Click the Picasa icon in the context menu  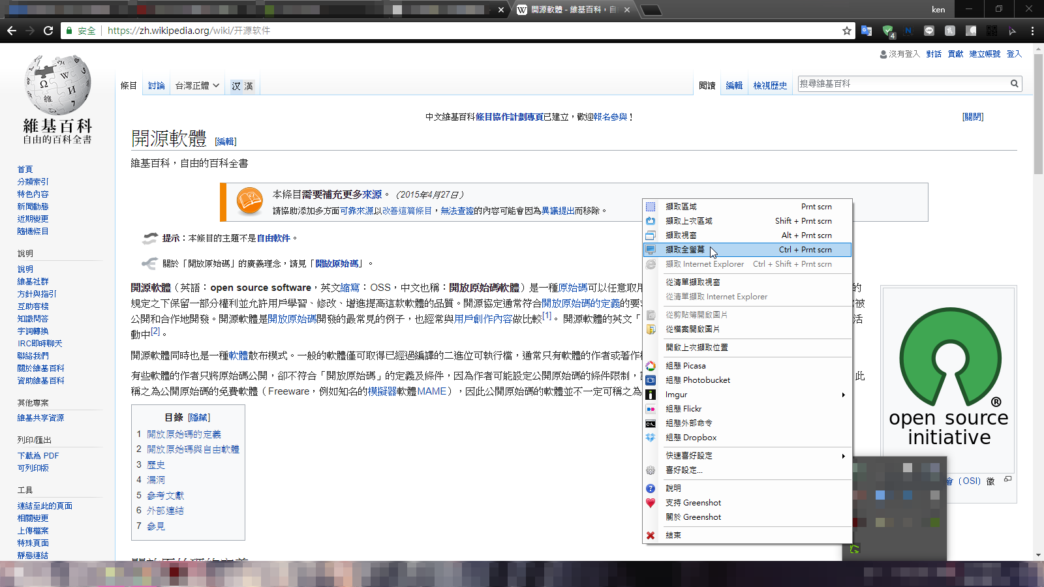[651, 366]
